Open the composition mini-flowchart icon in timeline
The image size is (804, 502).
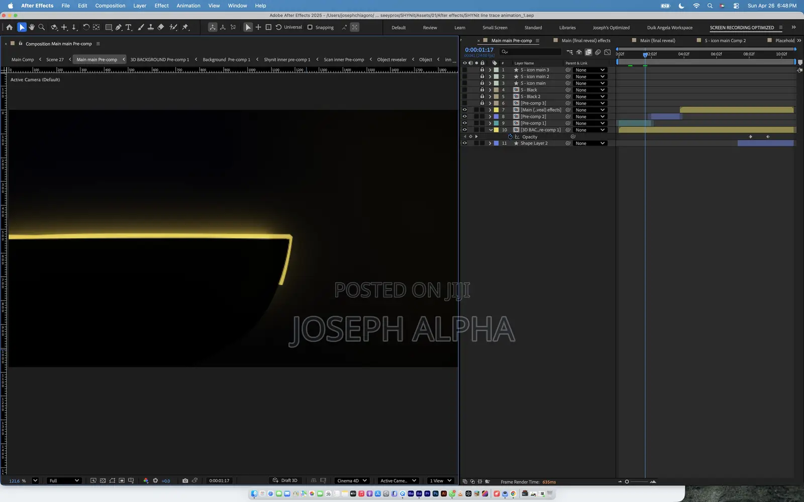click(x=569, y=52)
